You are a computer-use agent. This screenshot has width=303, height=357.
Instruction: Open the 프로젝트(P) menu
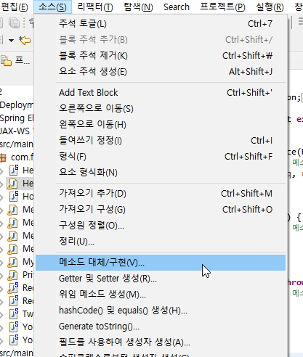(x=222, y=7)
